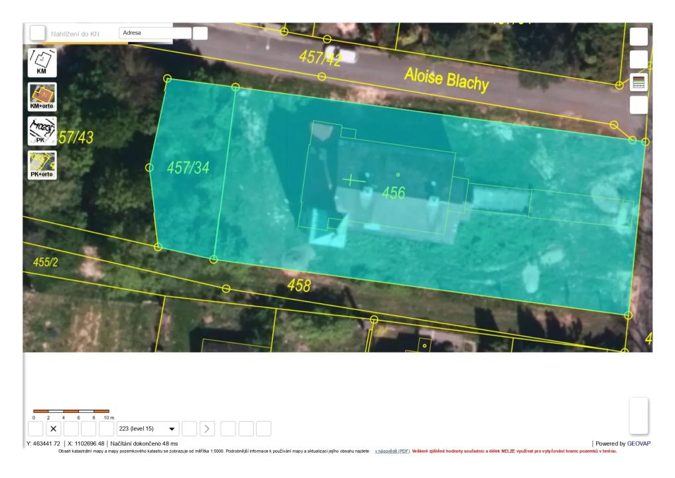Switch to the KM cadastral map layer
This screenshot has height=478, width=675.
point(42,62)
